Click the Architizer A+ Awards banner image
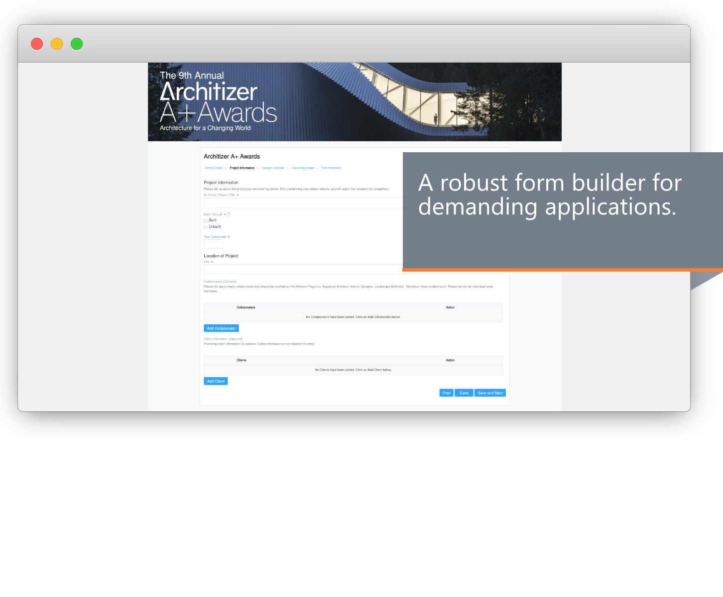The width and height of the screenshot is (723, 597). (x=355, y=102)
